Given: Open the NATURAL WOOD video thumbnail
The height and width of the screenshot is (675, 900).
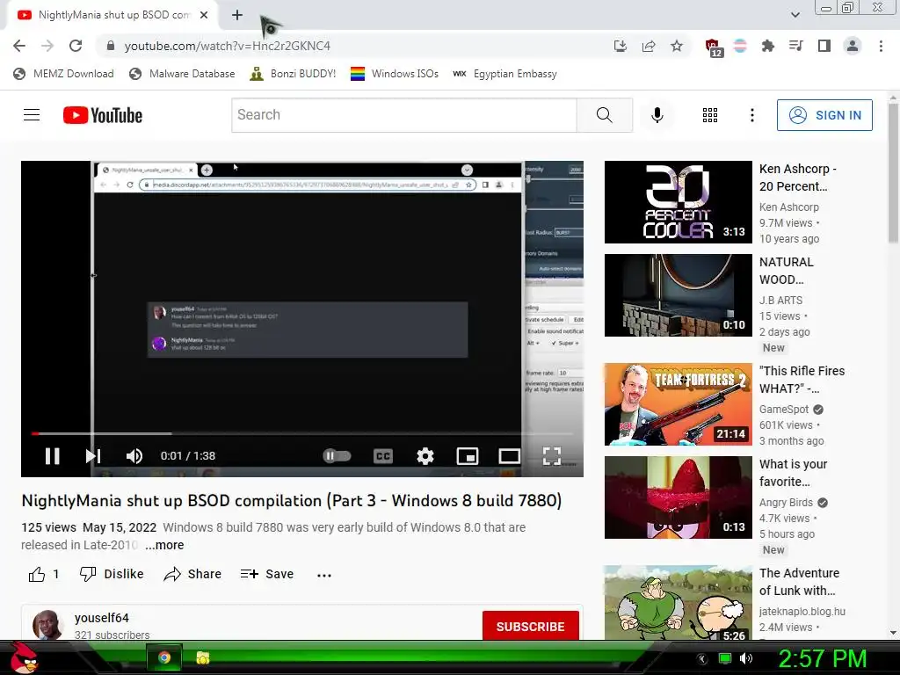Looking at the screenshot, I should coord(679,295).
